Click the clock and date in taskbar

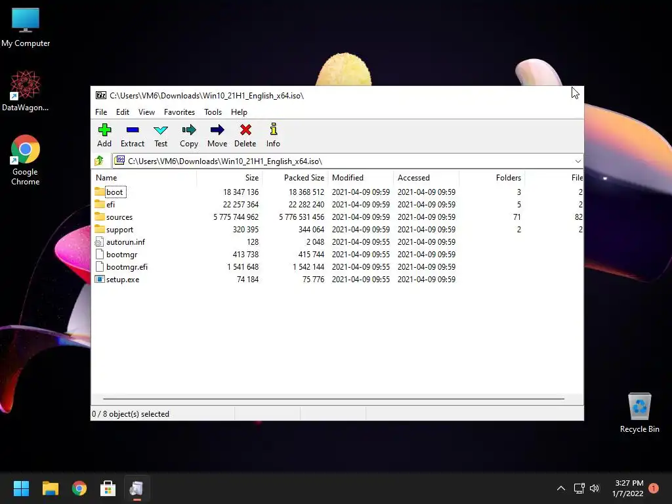tap(628, 488)
